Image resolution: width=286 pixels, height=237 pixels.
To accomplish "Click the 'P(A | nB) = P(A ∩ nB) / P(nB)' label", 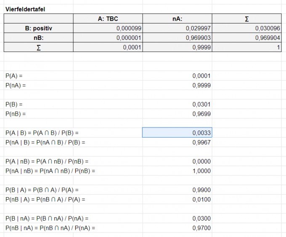I will pyautogui.click(x=47, y=161).
